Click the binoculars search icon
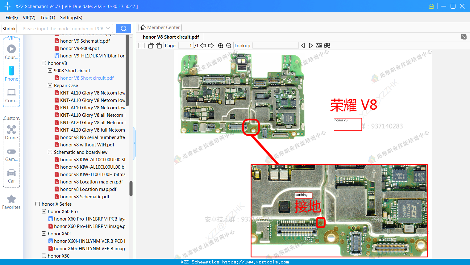470x265 pixels. (327, 46)
